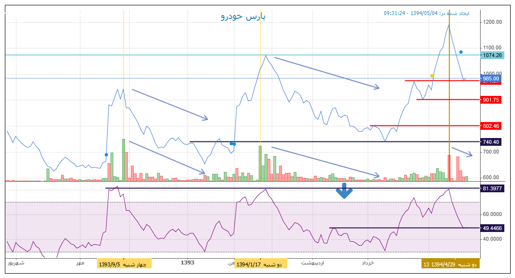Image resolution: width=515 pixels, height=278 pixels.
Task: Select the blue dot right of the price peak
Action: [461, 52]
